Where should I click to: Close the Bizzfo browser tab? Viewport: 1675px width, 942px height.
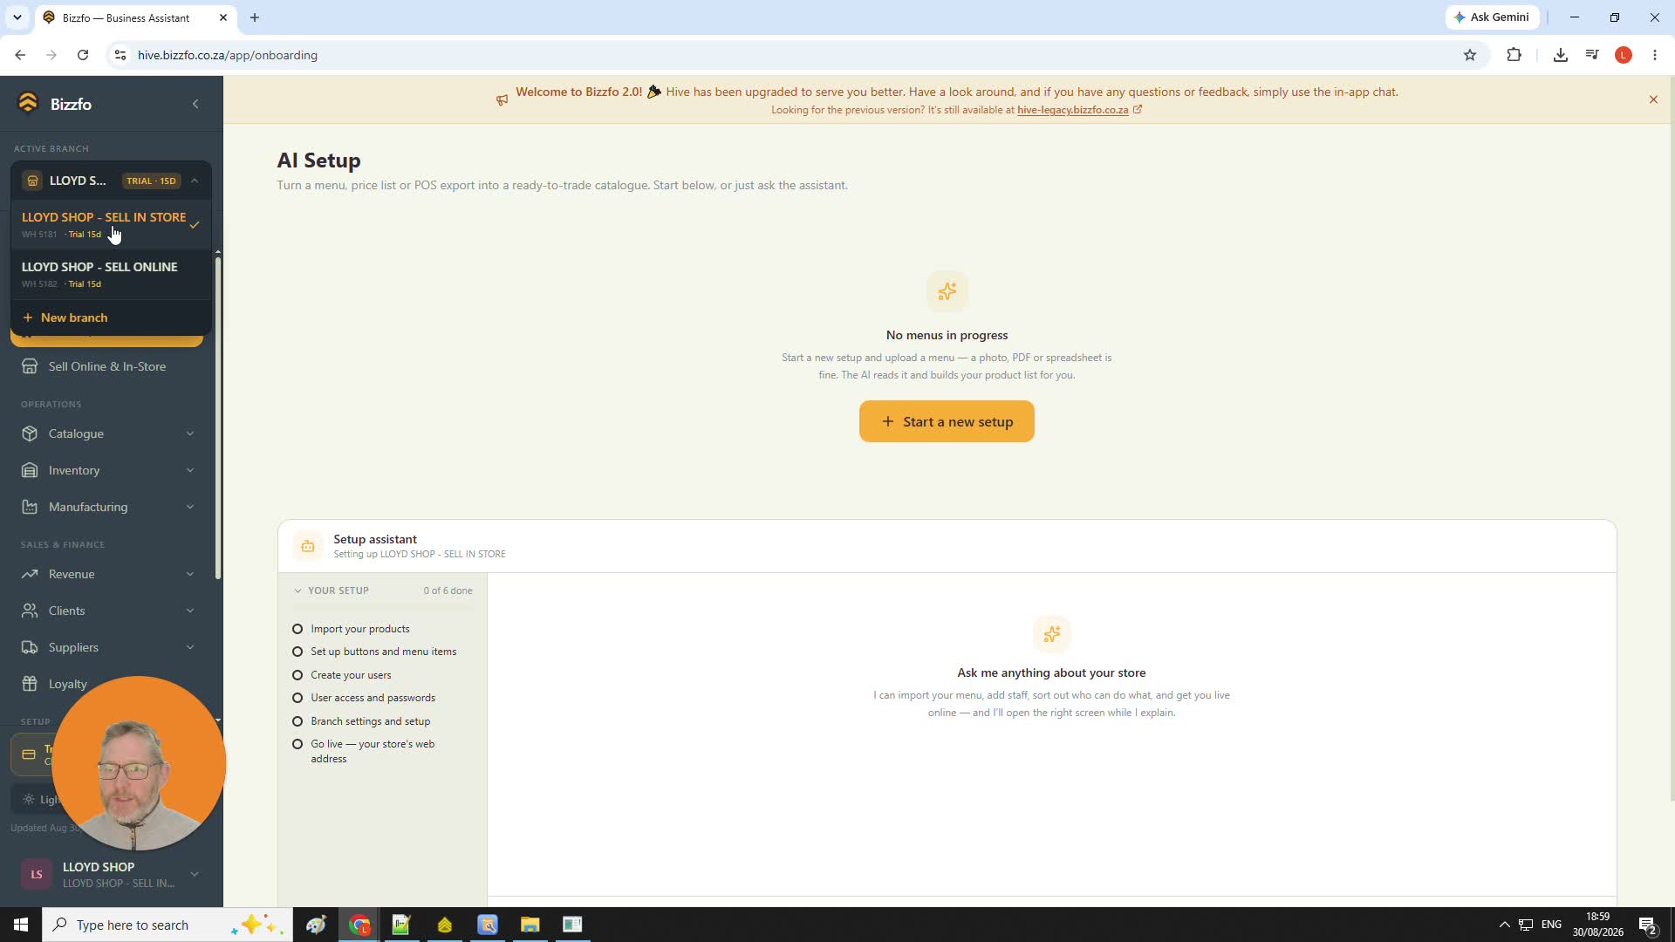click(223, 17)
